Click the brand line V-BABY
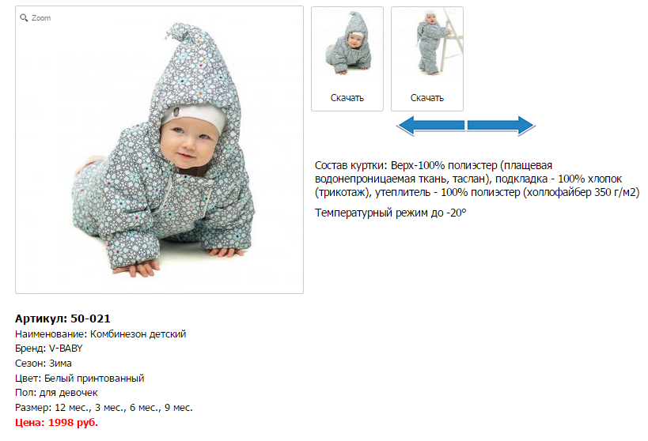The height and width of the screenshot is (441, 648). tap(49, 349)
